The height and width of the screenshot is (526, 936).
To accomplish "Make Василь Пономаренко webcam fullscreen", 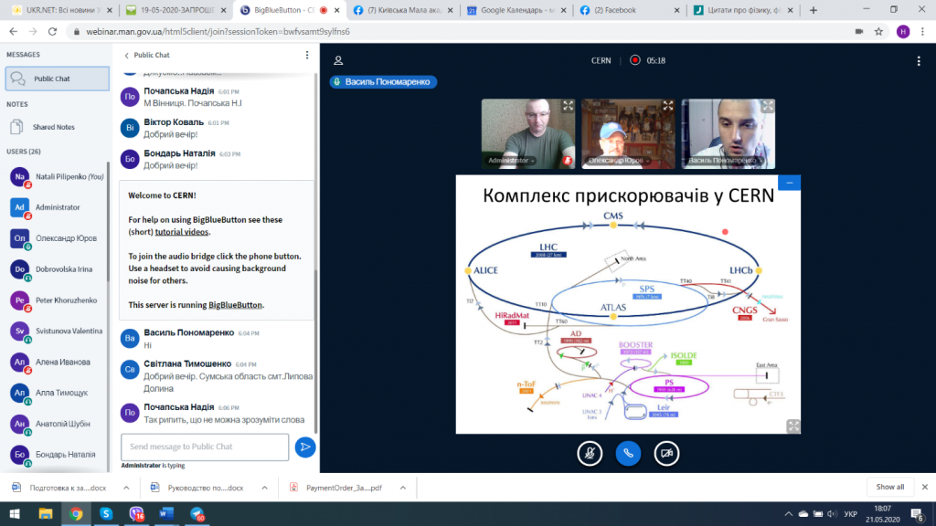I will (768, 106).
